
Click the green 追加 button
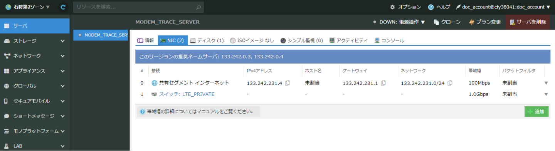point(536,112)
